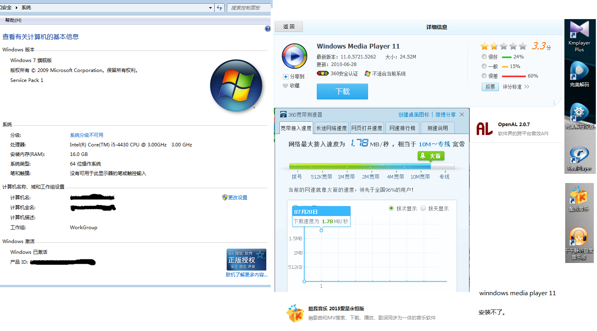Click the bandwidth speed gauge bar
Screen dimensions: 597x331
click(372, 166)
